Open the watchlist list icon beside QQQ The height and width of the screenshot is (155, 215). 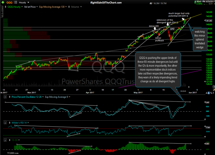point(15,2)
